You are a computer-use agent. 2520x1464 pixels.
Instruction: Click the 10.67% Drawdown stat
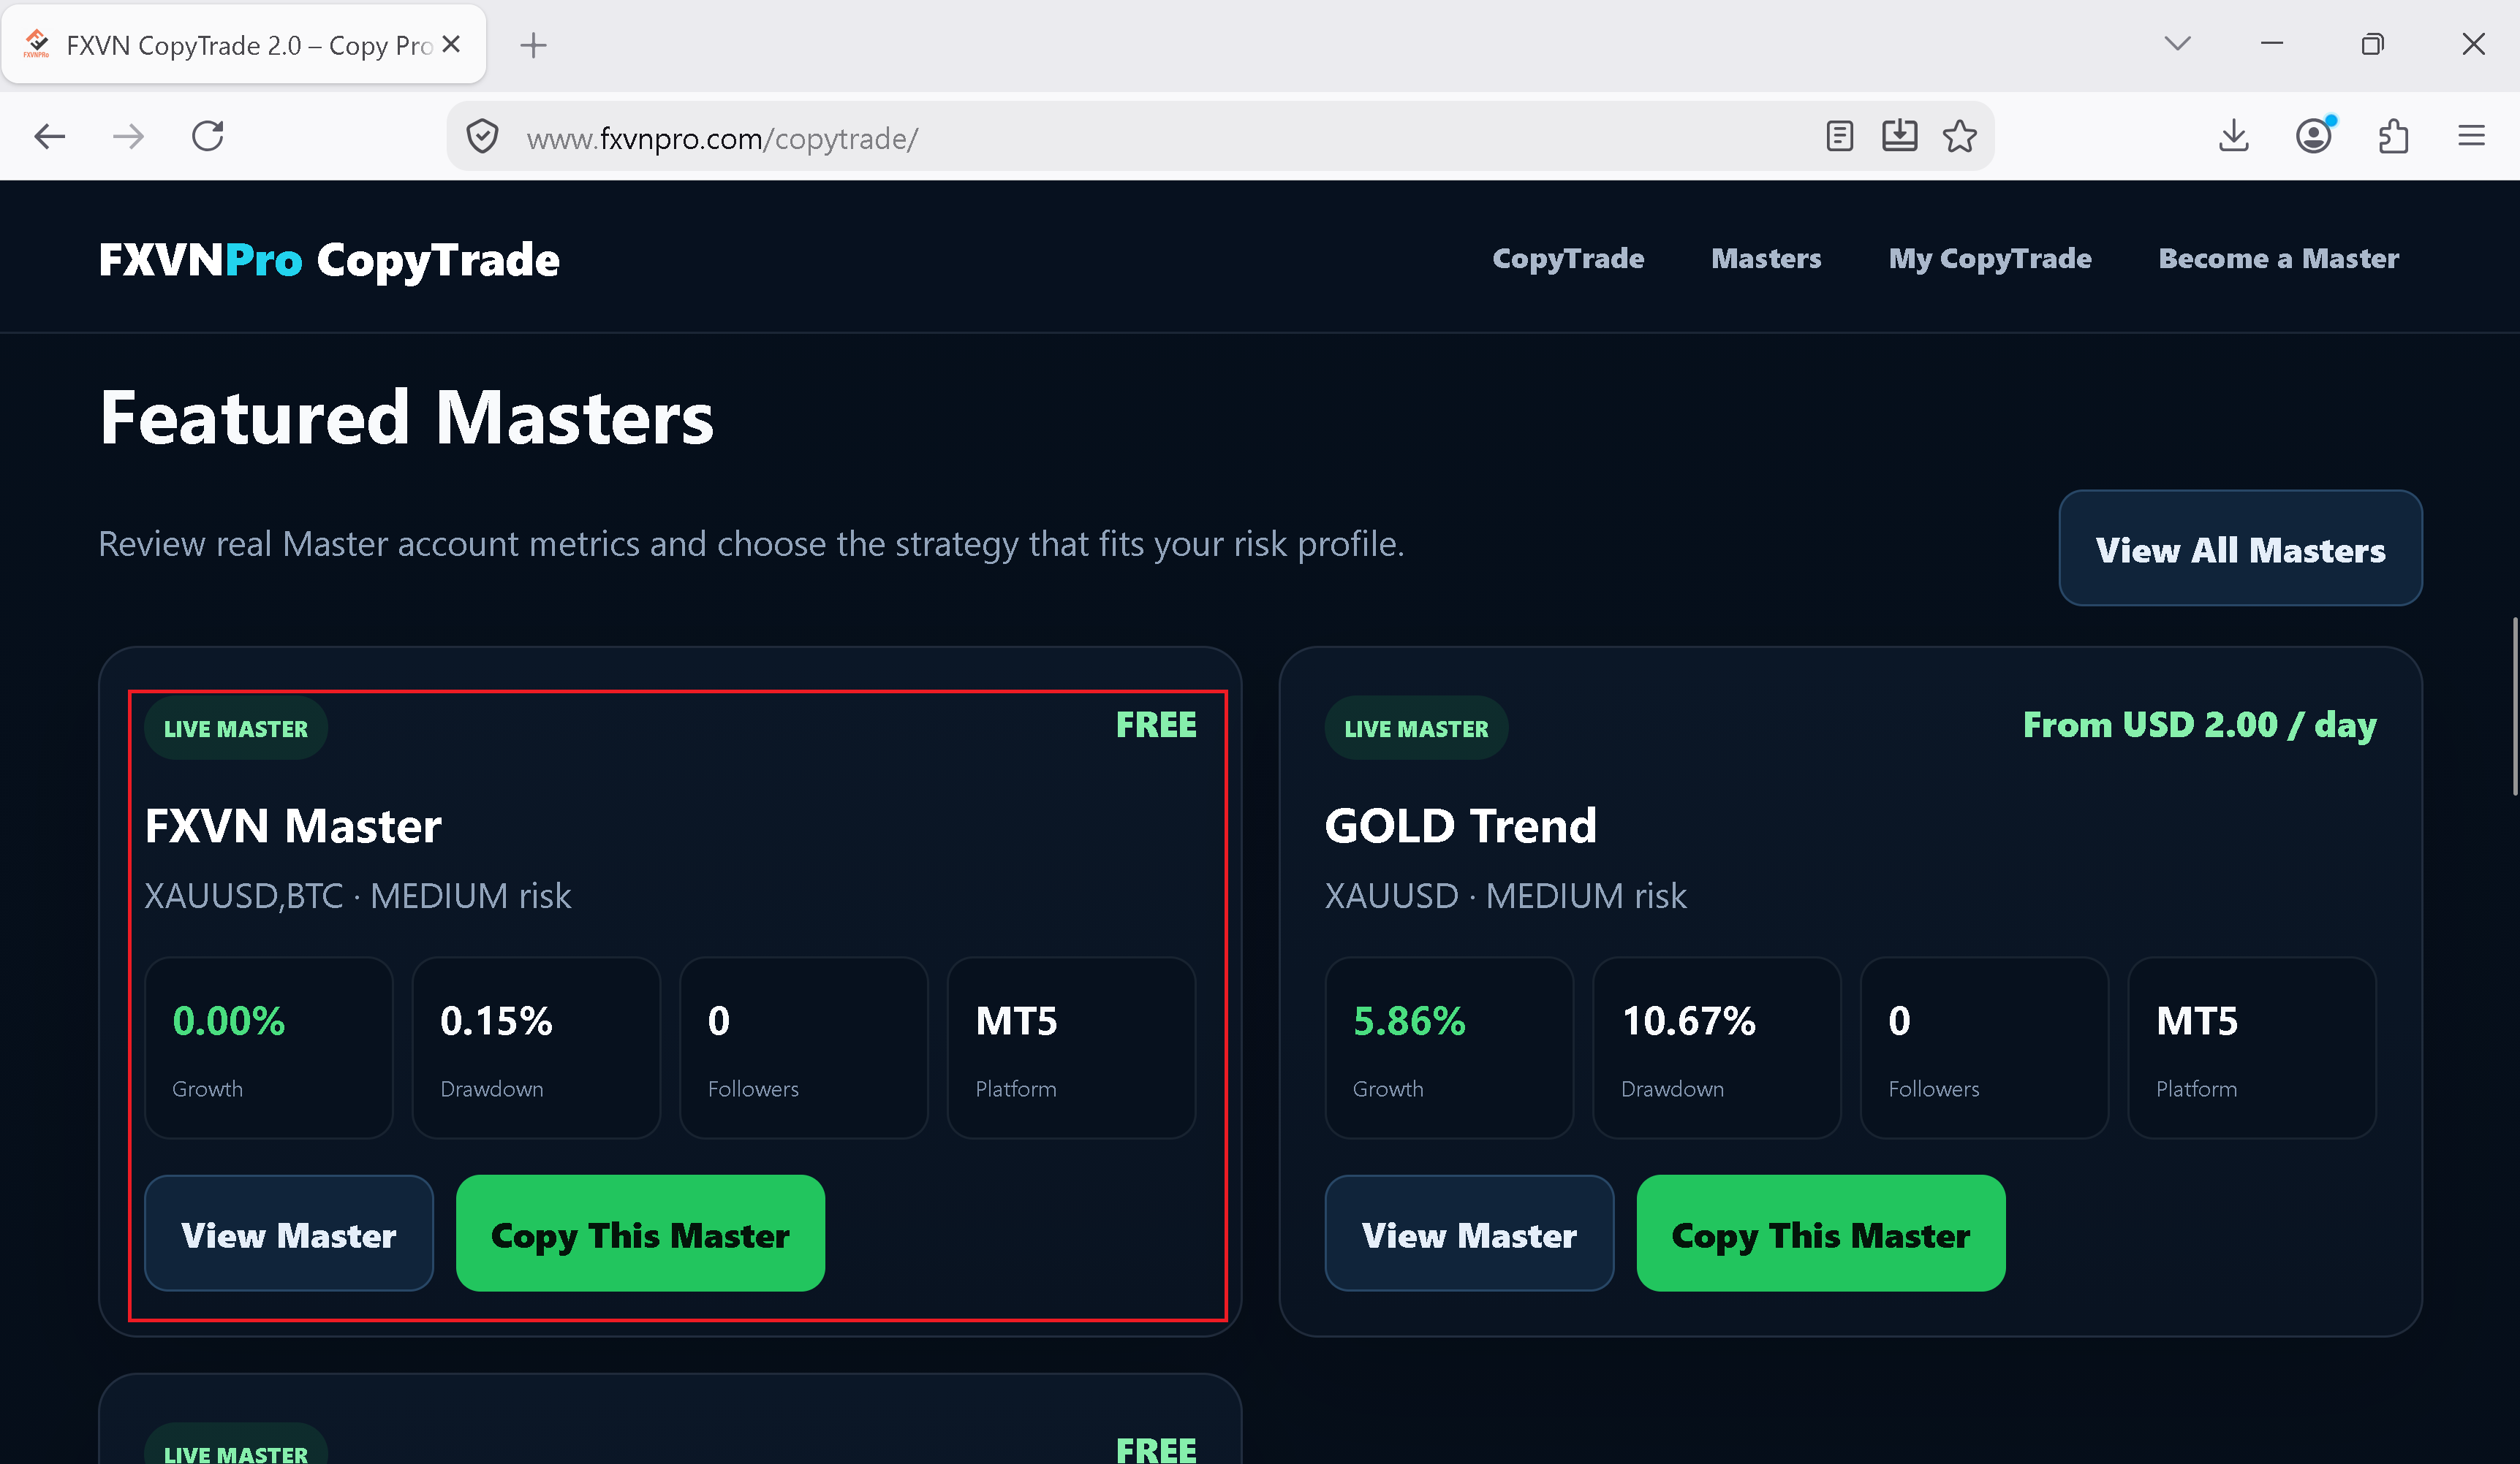point(1716,1048)
